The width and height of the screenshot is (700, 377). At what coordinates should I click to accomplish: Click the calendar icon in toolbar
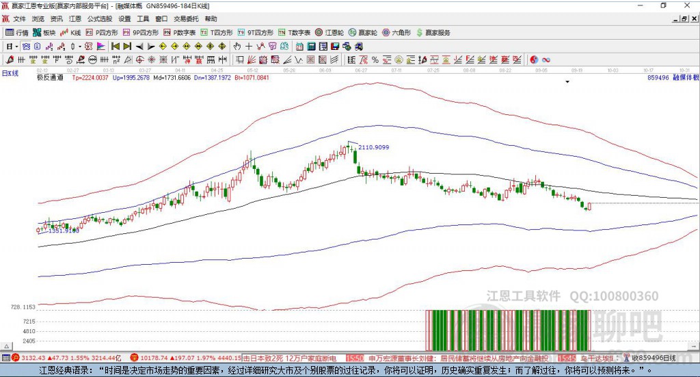(x=299, y=47)
